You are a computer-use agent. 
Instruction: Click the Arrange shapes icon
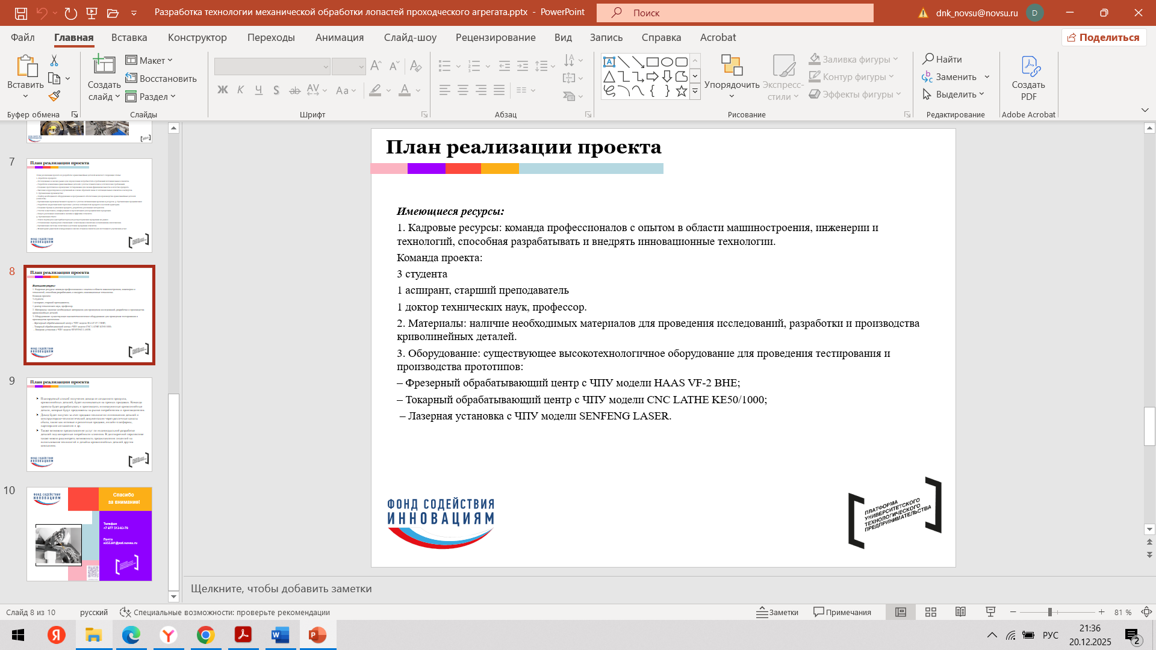(x=732, y=65)
